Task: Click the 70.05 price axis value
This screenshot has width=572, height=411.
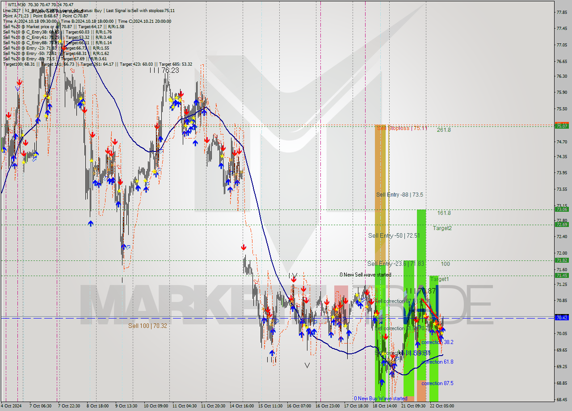Action: tap(562, 333)
